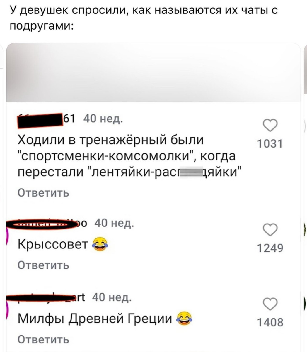Viewport: 307px width, 352px height.
Task: Click the laughing emoji after Крыссовет
Action: coord(100,245)
